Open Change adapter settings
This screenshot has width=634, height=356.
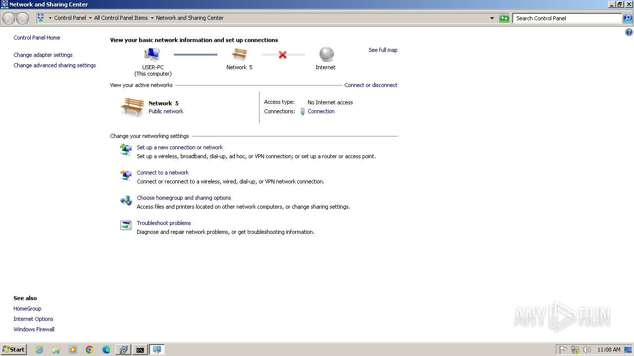43,55
